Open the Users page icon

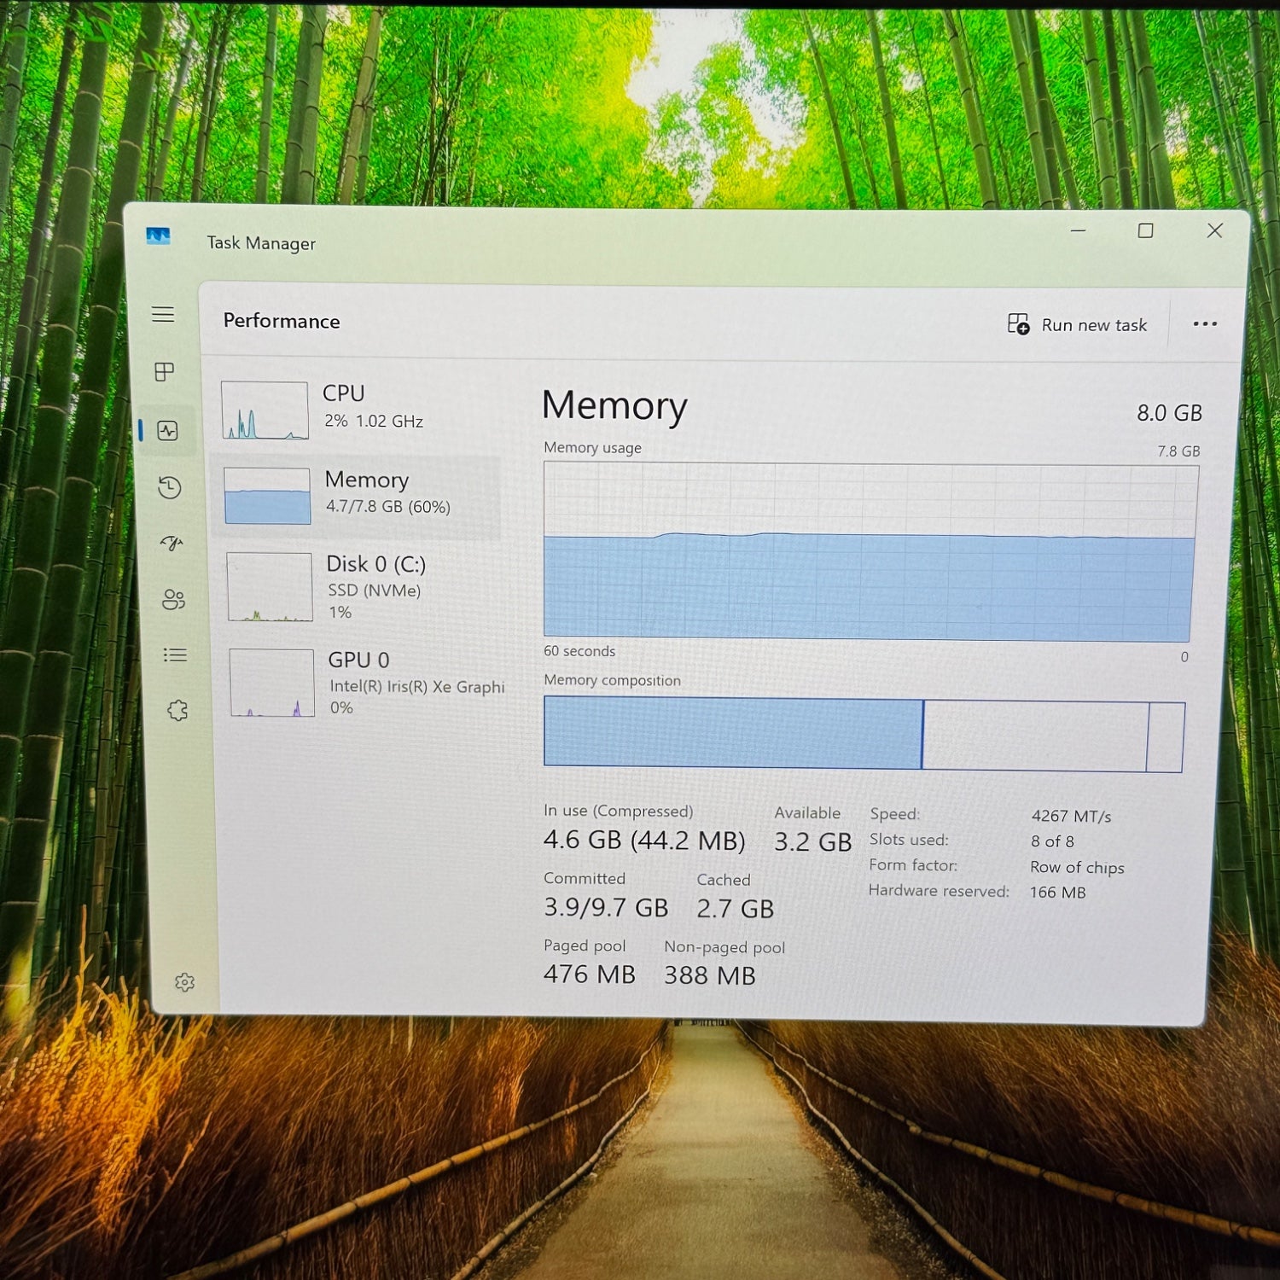pyautogui.click(x=173, y=600)
